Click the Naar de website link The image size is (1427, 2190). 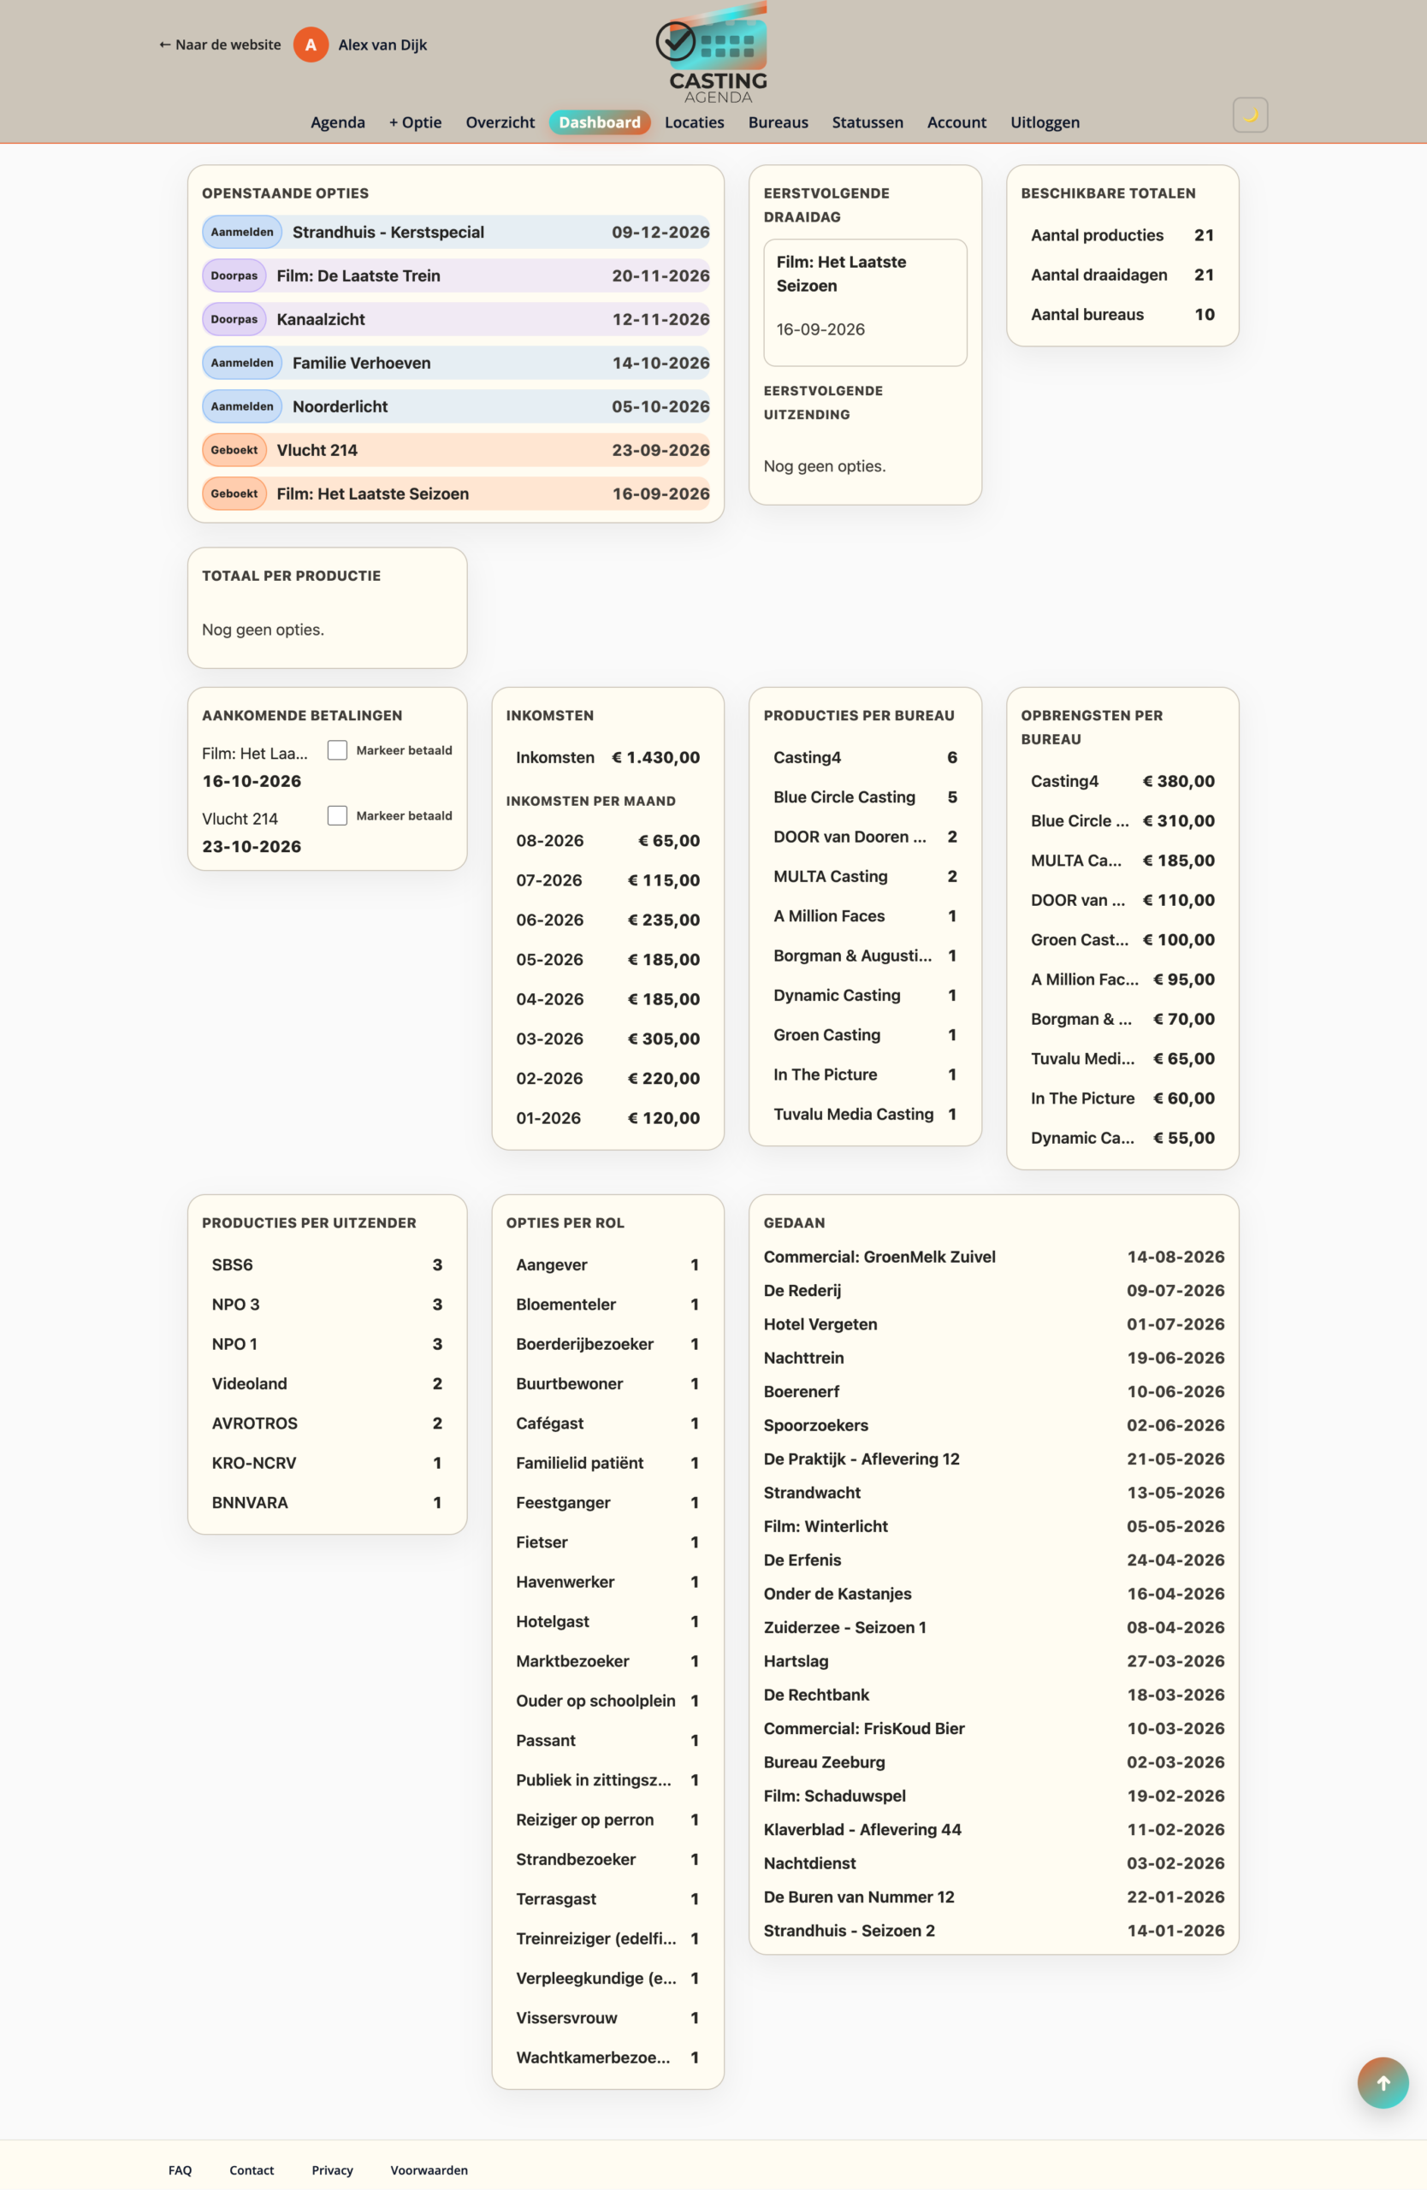click(220, 44)
